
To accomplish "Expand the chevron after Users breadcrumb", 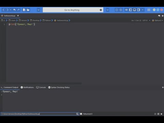I will (x=17, y=20).
